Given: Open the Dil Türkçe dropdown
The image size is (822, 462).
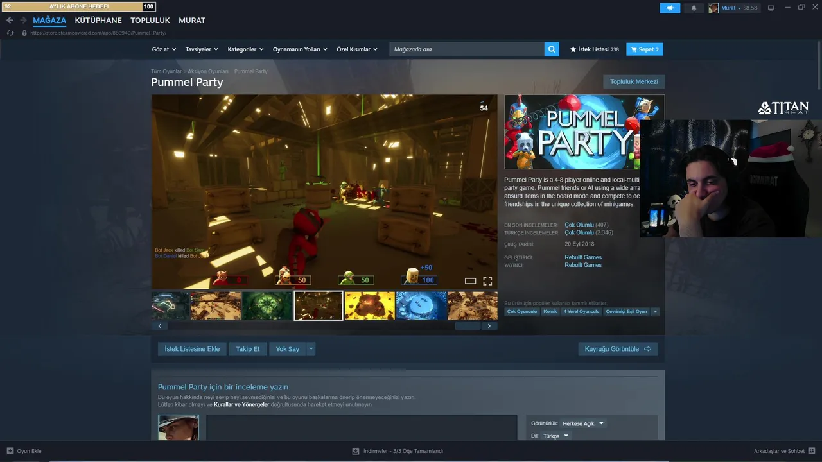Looking at the screenshot, I should [x=556, y=436].
